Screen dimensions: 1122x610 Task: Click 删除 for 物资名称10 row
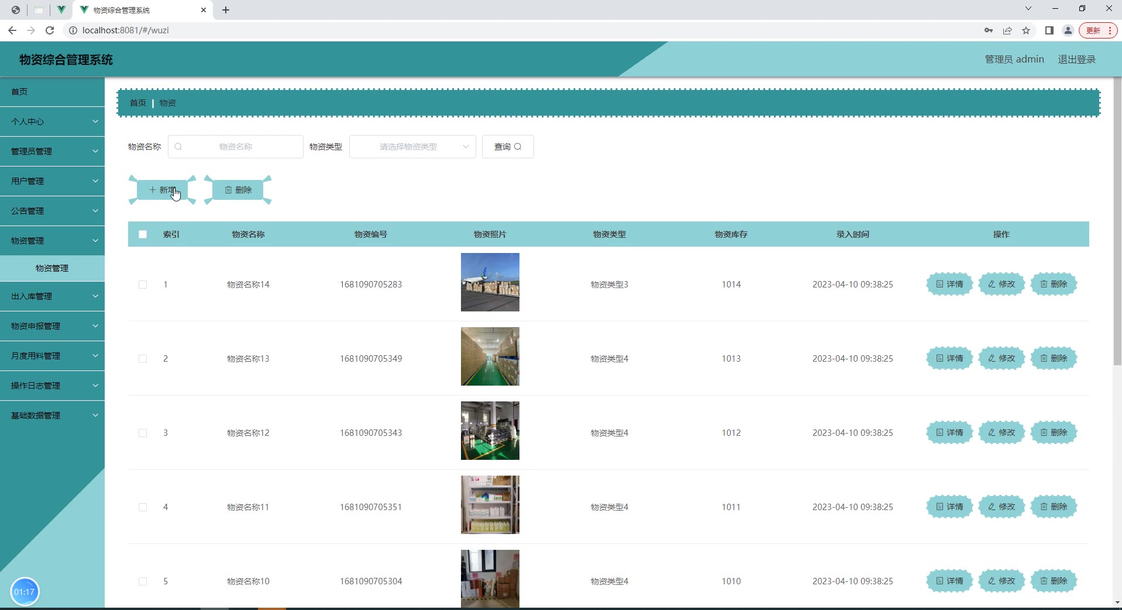(1054, 581)
